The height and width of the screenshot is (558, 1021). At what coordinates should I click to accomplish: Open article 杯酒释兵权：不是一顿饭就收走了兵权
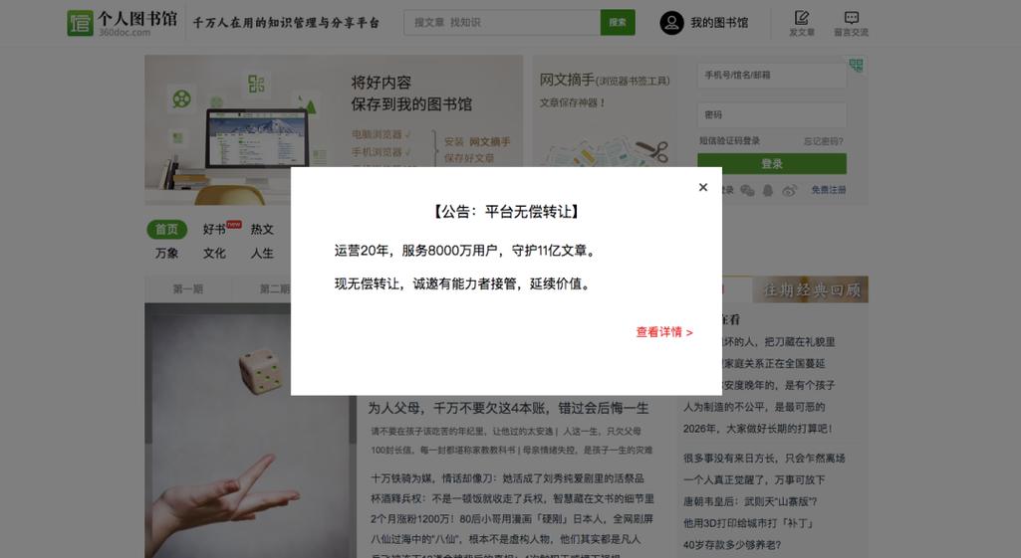512,499
